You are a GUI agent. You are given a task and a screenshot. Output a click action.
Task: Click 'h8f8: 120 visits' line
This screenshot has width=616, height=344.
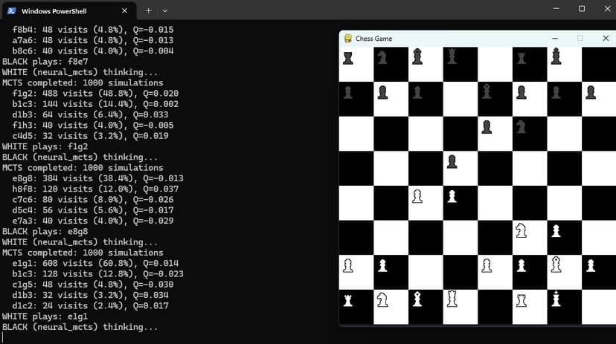coord(95,189)
